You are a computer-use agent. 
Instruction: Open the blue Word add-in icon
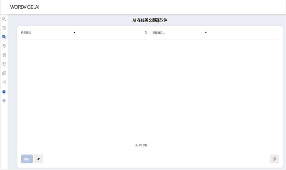coord(4,92)
